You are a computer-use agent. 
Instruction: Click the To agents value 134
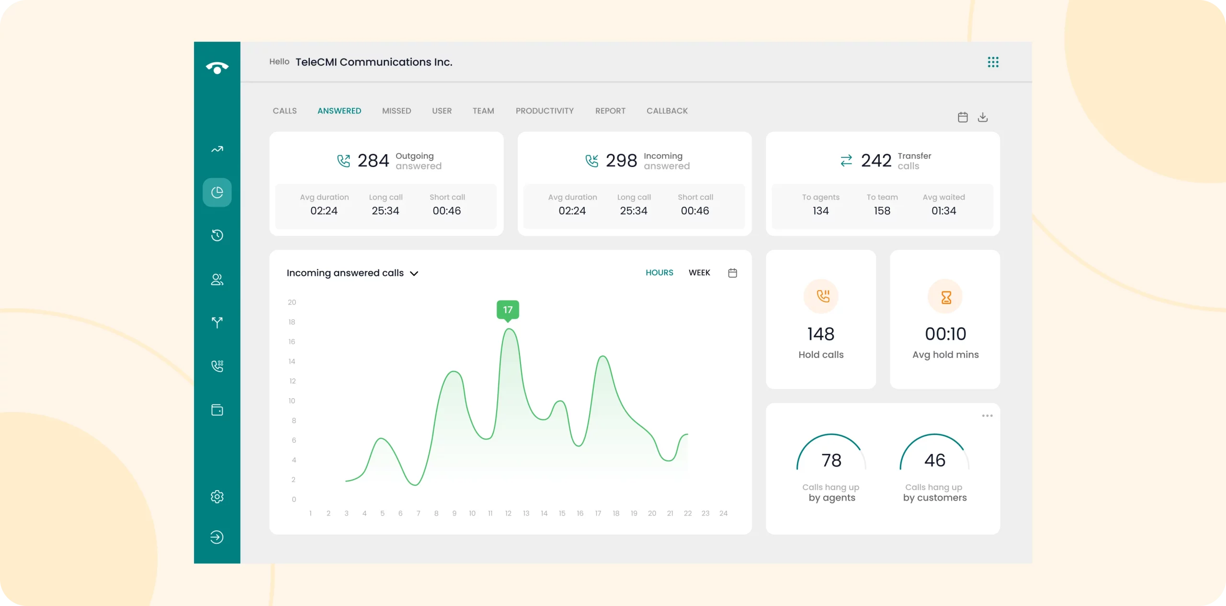(820, 211)
